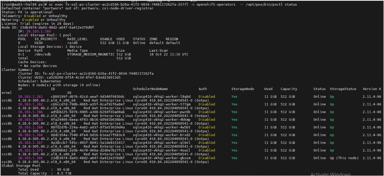Select node name sqlocp410-vkhq2-worker-ql8sl

(x=162, y=142)
